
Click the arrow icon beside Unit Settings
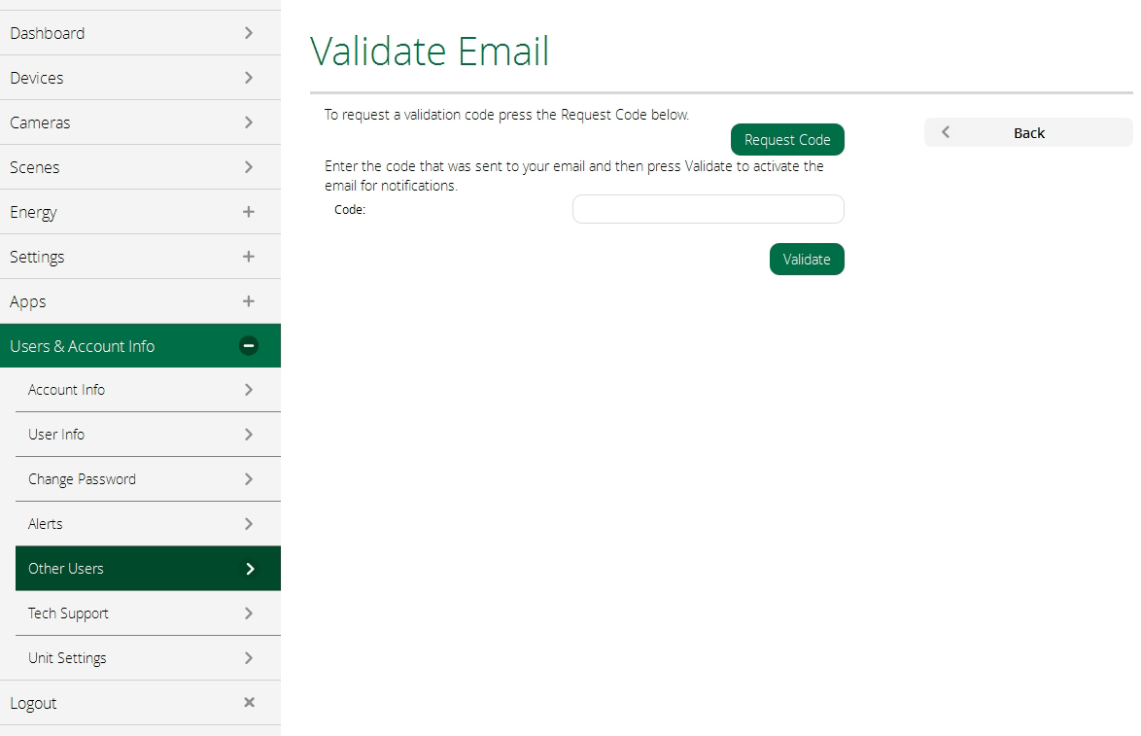point(249,658)
